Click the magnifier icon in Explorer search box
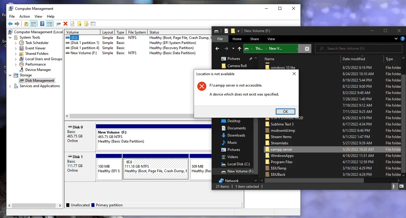Viewport: 406px width, 218px height. [321, 49]
